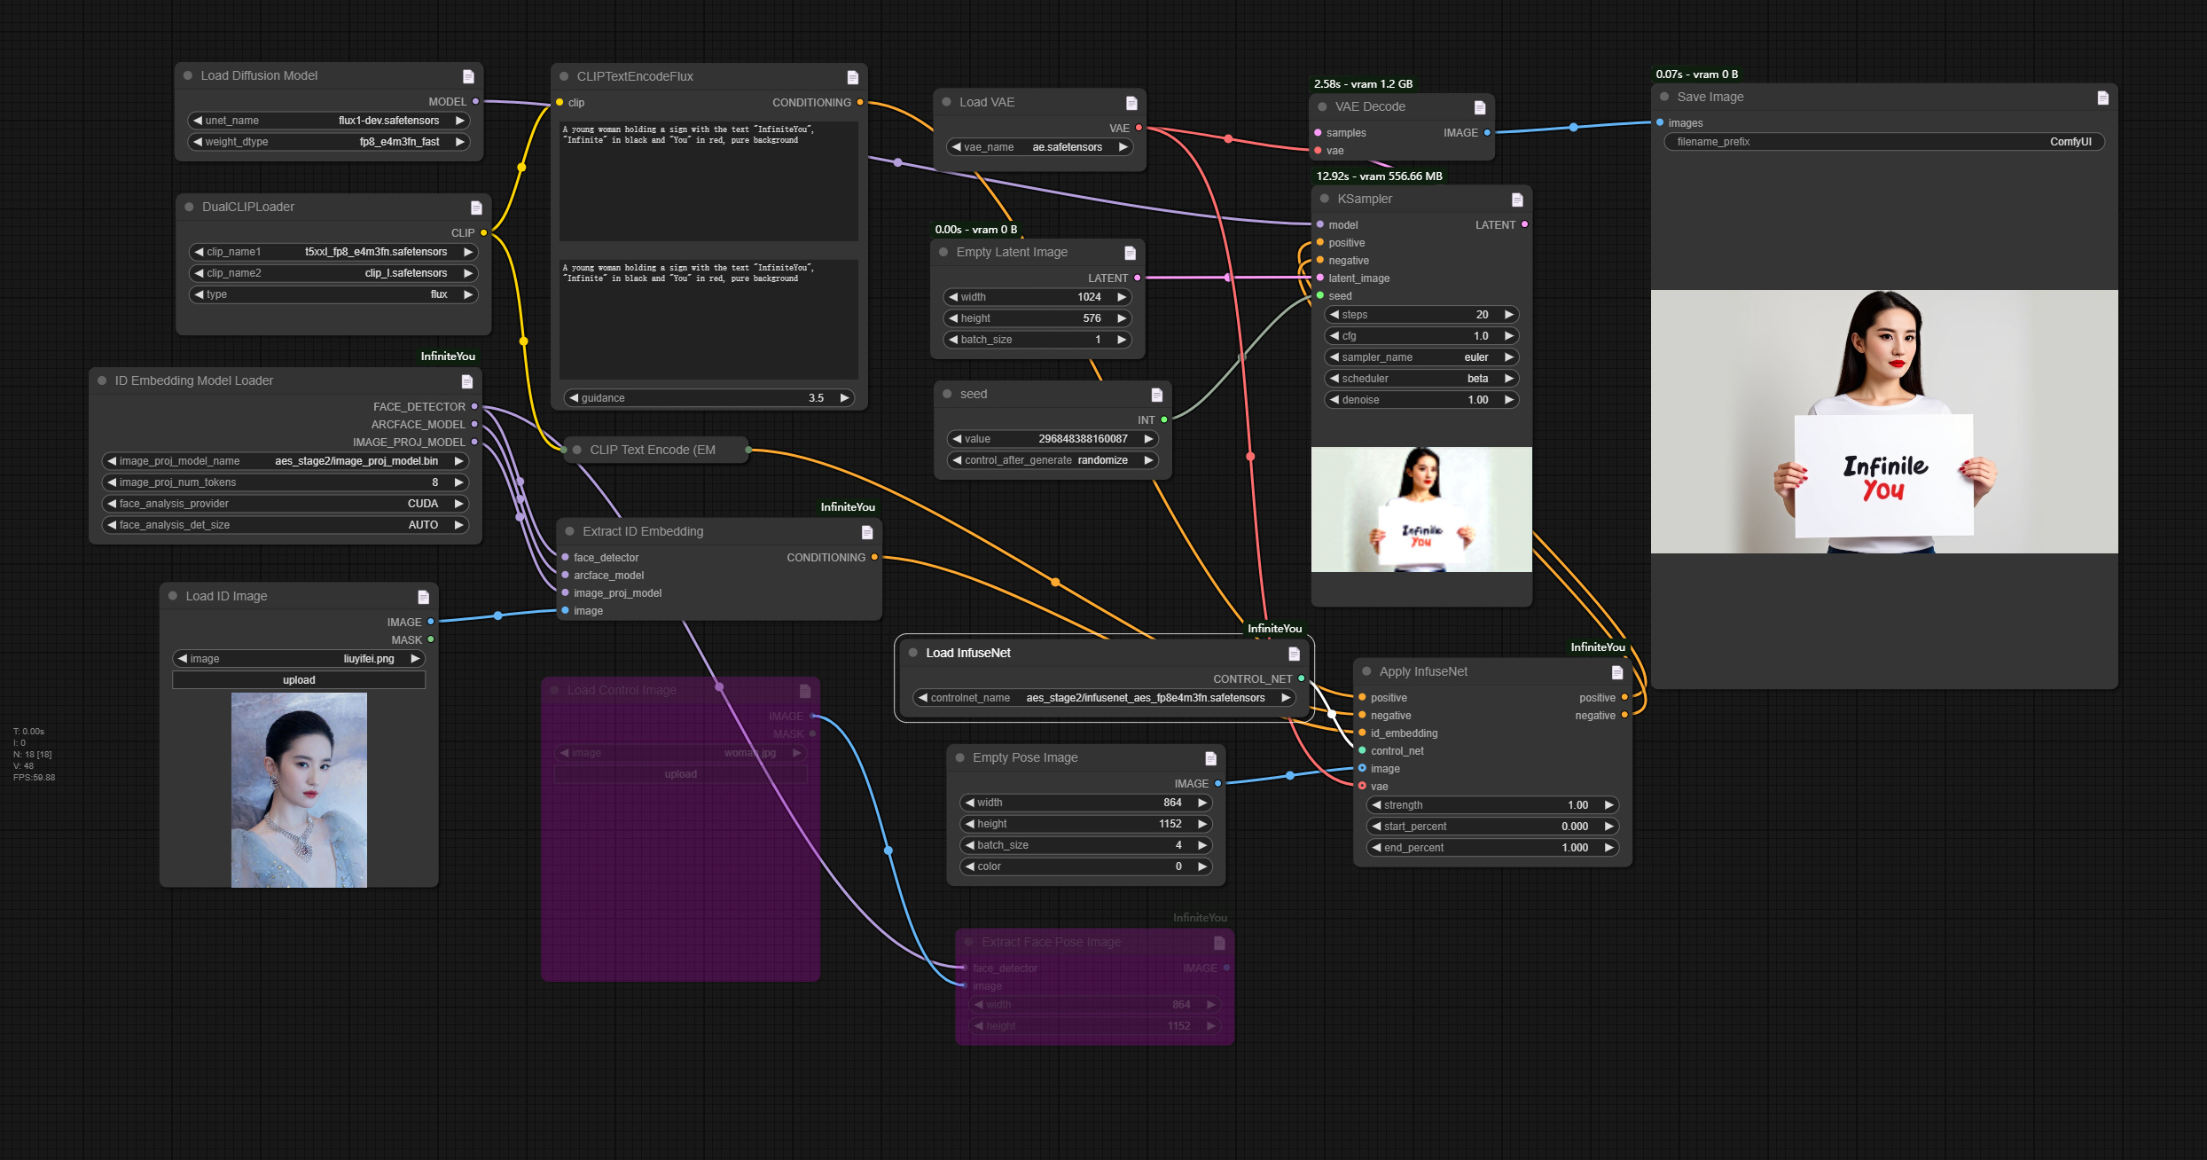Click the id_embedding input port on Apply InfuseNet

click(1362, 733)
